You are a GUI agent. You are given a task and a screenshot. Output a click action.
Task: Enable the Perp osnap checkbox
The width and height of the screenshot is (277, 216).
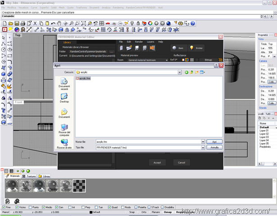83,207
